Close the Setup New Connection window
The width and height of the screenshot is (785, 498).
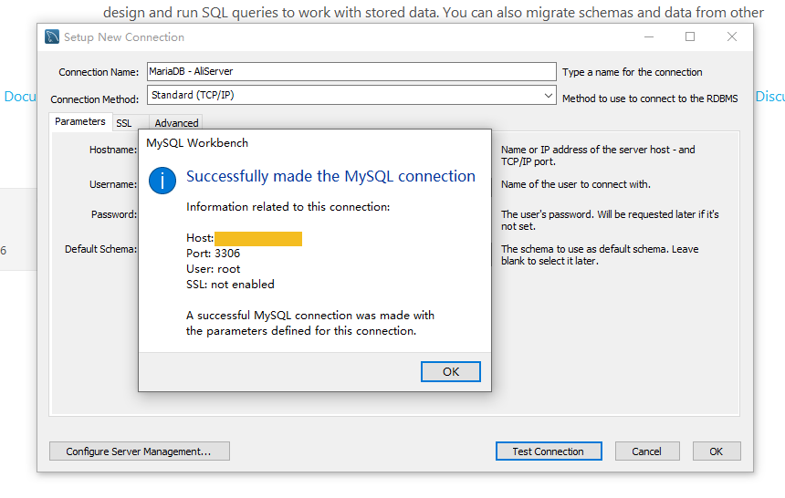[x=732, y=37]
